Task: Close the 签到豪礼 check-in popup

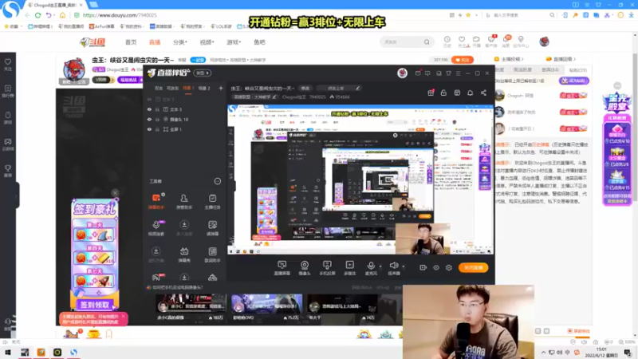Action: (115, 193)
